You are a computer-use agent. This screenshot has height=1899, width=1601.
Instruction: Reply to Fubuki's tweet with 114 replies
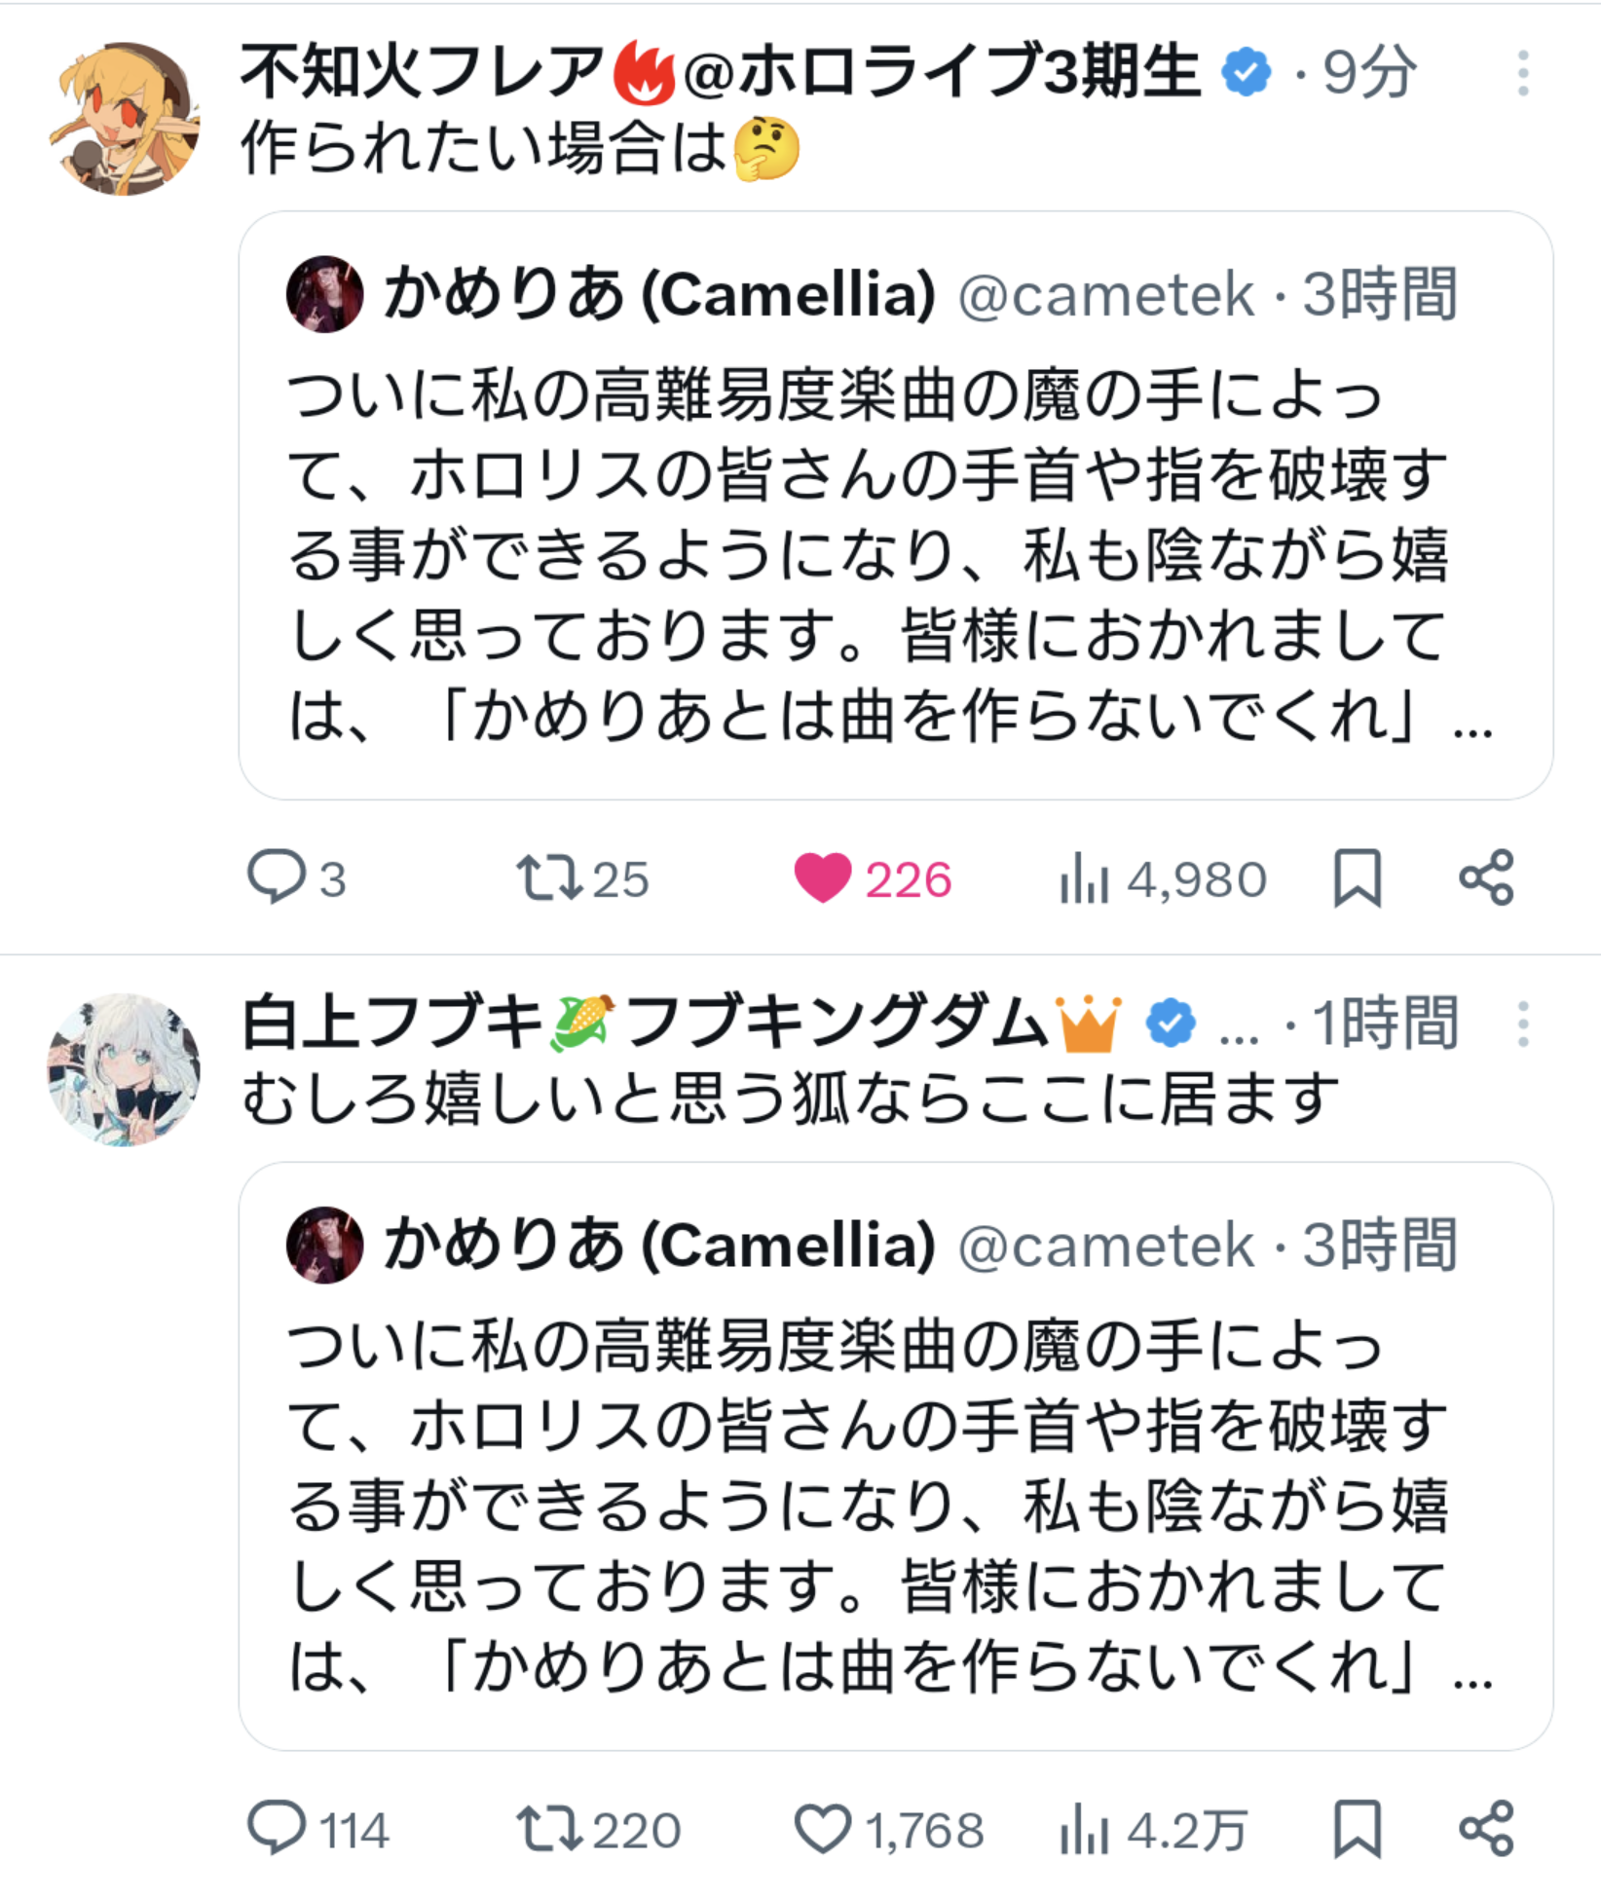[x=277, y=1828]
